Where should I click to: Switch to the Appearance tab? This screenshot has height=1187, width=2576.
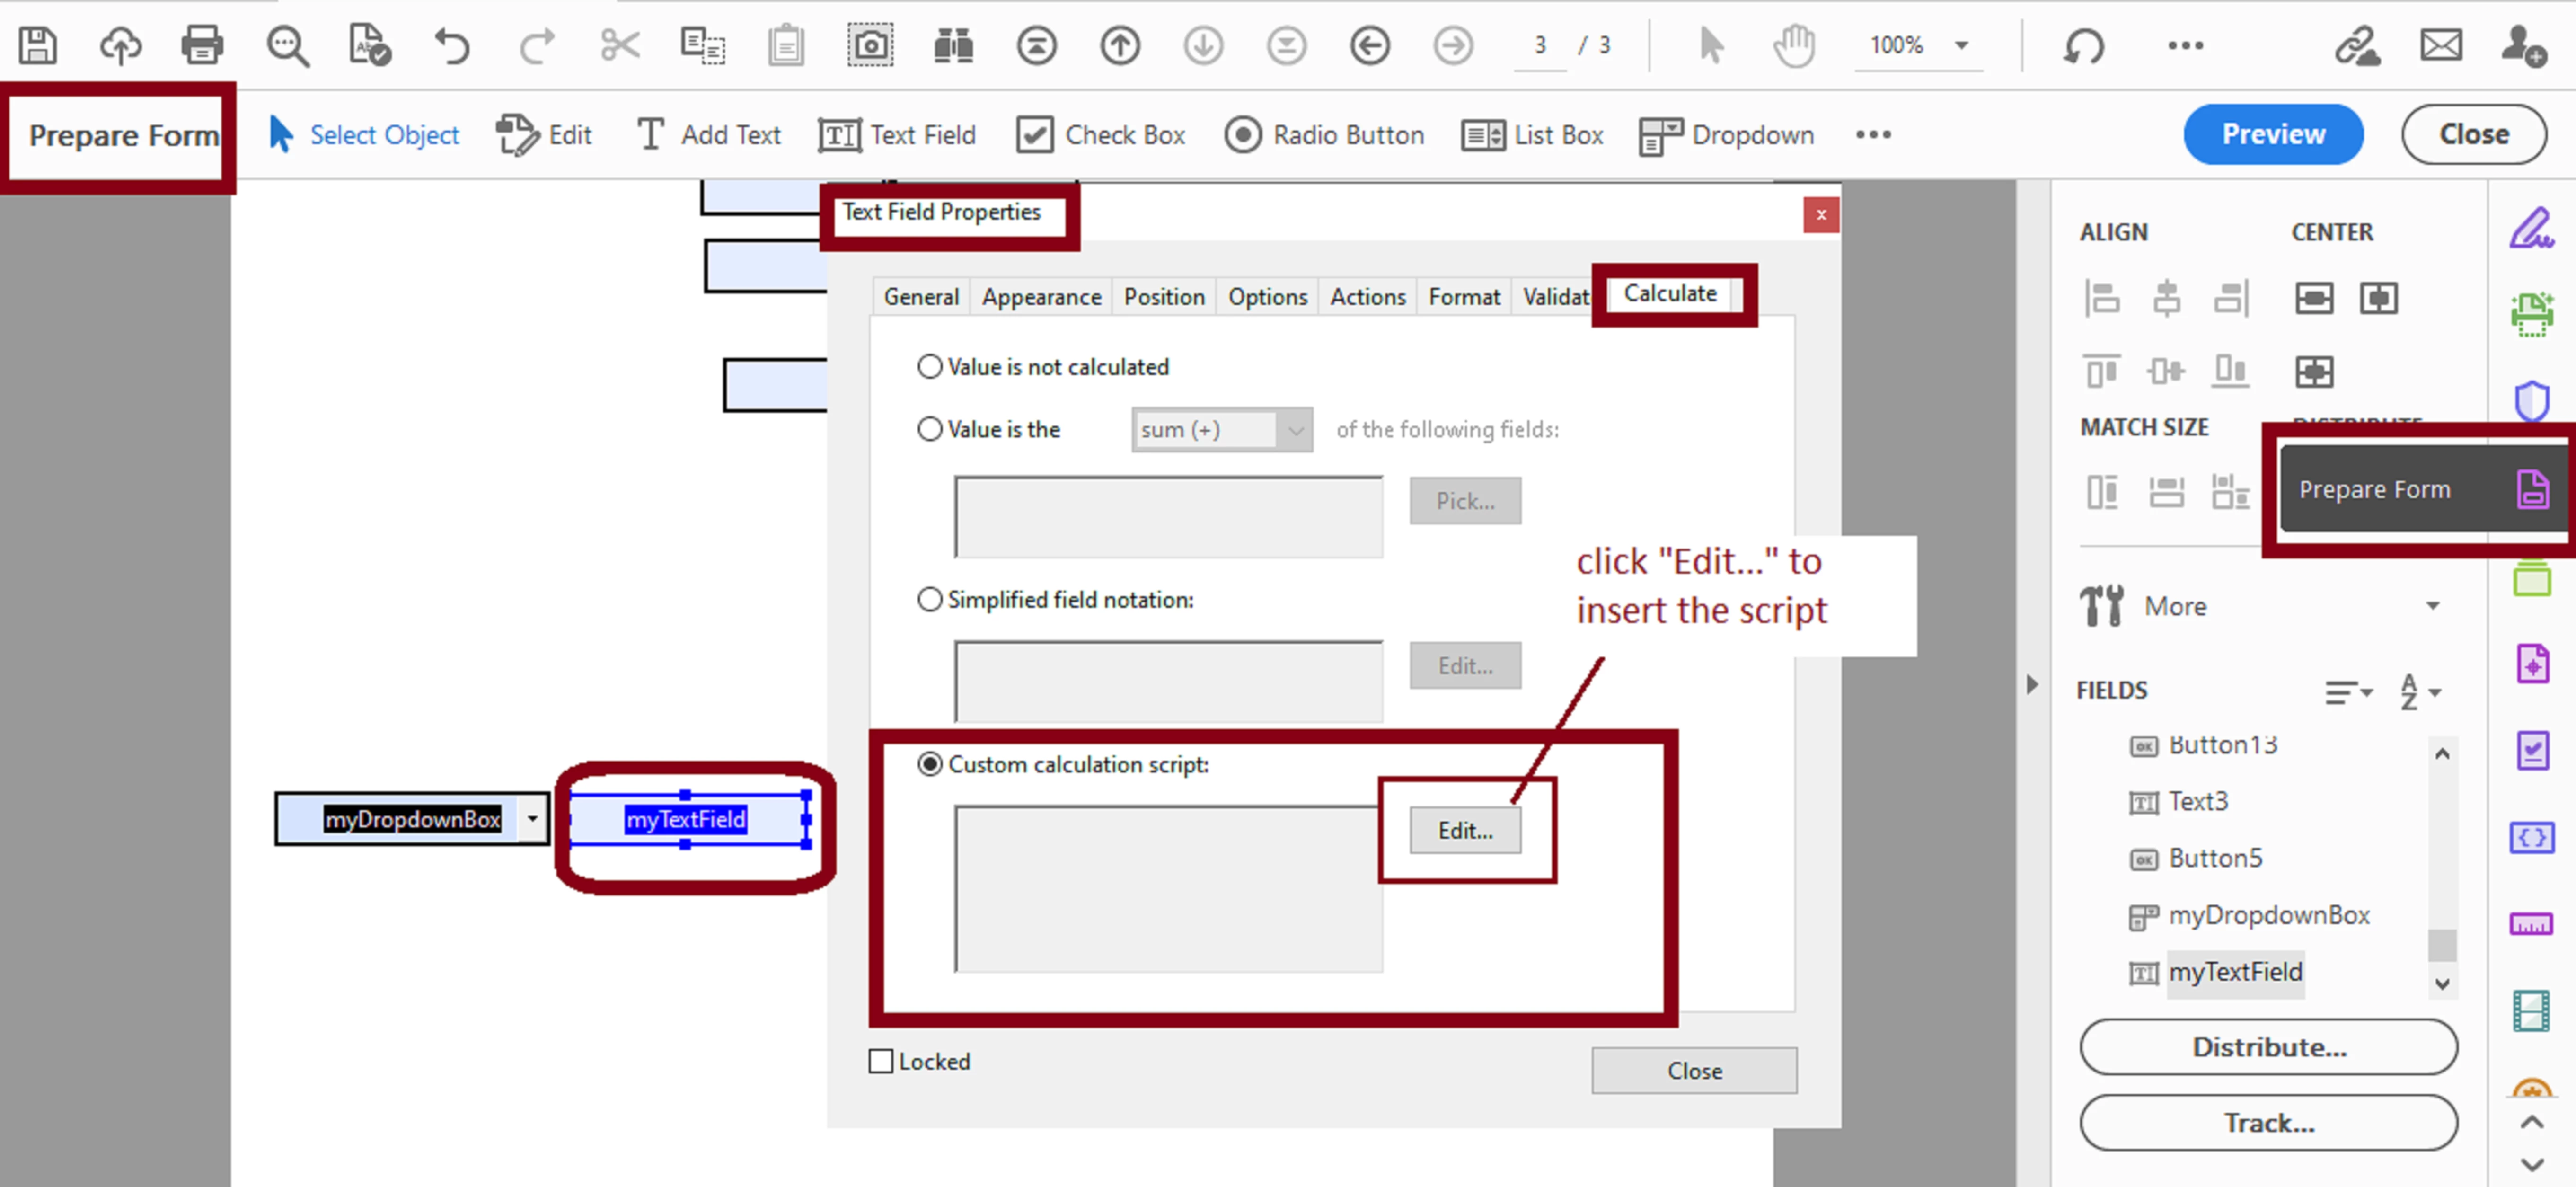tap(1041, 297)
